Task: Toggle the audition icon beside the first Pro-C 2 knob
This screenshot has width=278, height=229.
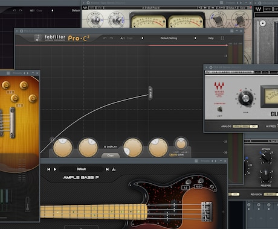Action: 52,139
